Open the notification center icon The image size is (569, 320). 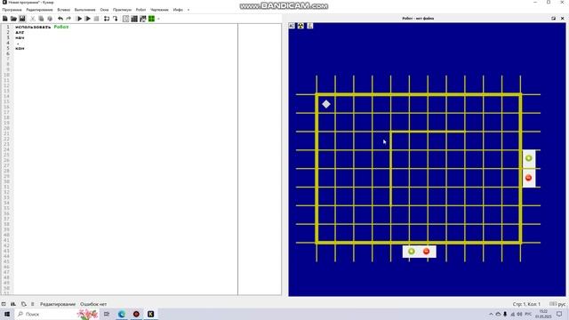pos(559,314)
